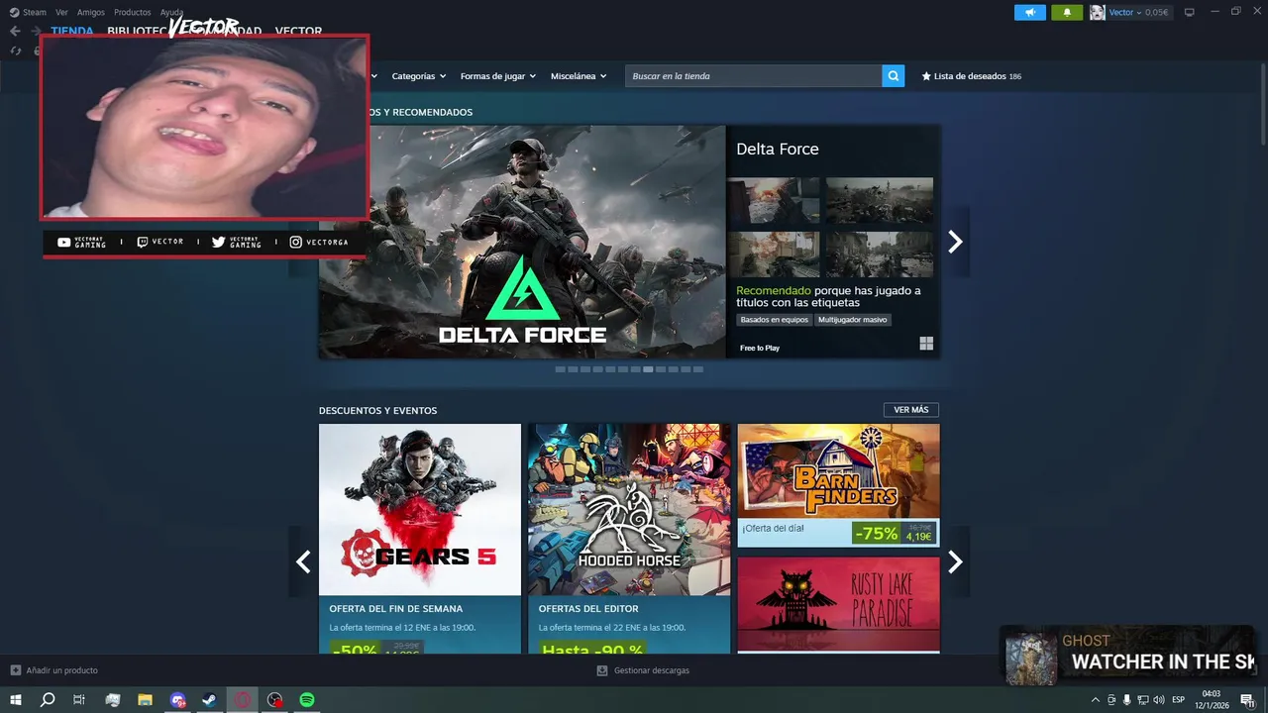Show previous offers with left arrow
The image size is (1268, 713).
pos(303,561)
